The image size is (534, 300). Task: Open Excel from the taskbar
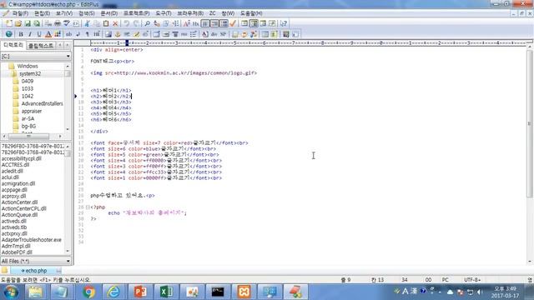pyautogui.click(x=166, y=292)
